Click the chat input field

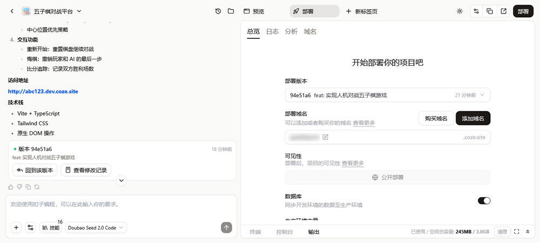coord(121,205)
